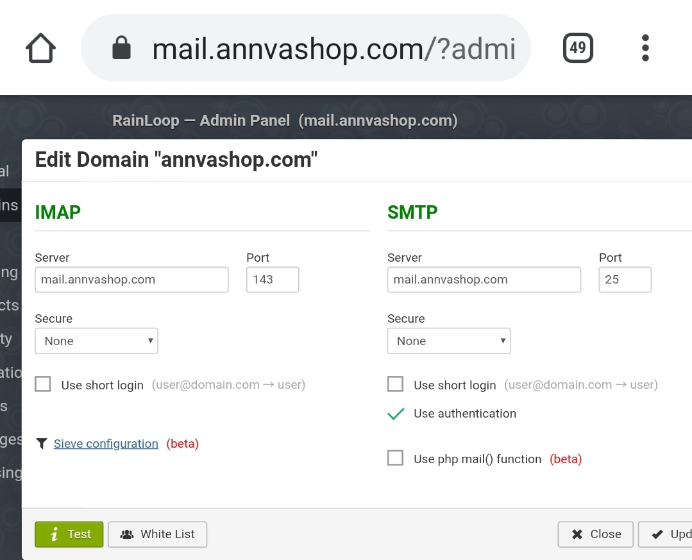This screenshot has height=560, width=692.
Task: Open the Sieve configuration link
Action: (105, 443)
